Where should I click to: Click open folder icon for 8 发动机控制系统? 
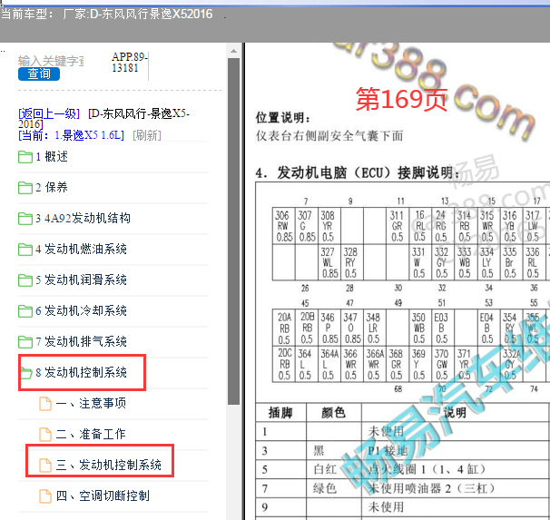[x=26, y=373]
